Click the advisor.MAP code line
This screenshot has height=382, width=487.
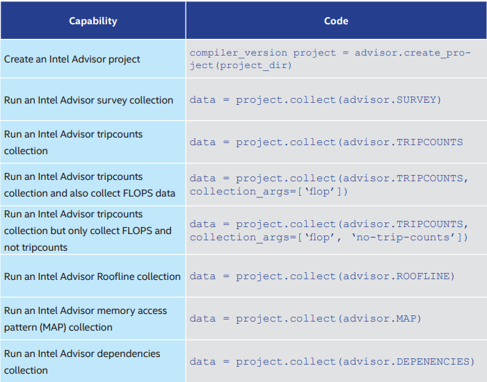tap(305, 318)
